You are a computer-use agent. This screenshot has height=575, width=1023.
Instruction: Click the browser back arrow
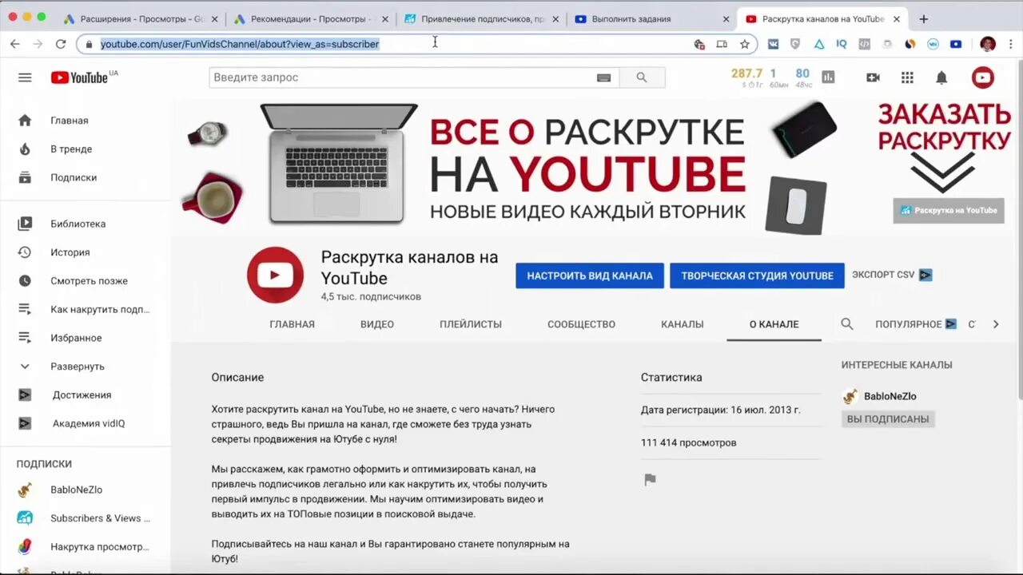tap(15, 44)
